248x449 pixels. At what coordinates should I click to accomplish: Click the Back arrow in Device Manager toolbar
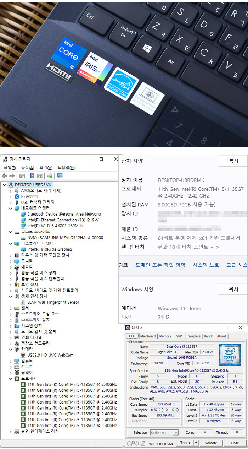click(5, 176)
